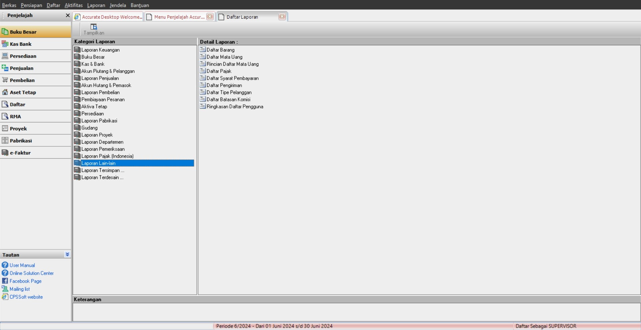This screenshot has height=330, width=641.
Task: Open the Persediaan module icon
Action: click(x=5, y=56)
